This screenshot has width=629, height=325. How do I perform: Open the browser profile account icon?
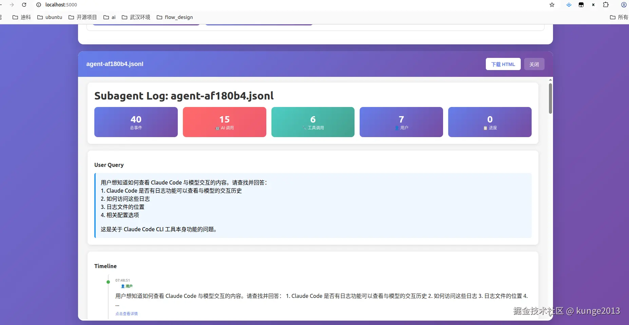tap(624, 5)
